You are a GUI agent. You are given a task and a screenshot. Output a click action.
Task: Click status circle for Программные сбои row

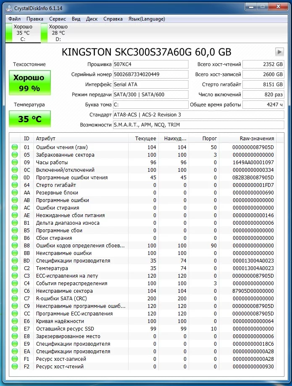15,231
